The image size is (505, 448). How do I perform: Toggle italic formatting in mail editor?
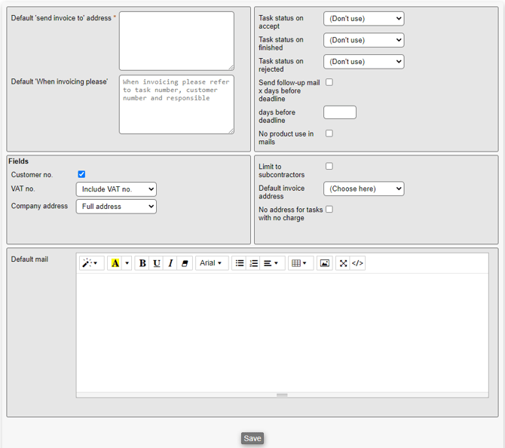tap(171, 263)
